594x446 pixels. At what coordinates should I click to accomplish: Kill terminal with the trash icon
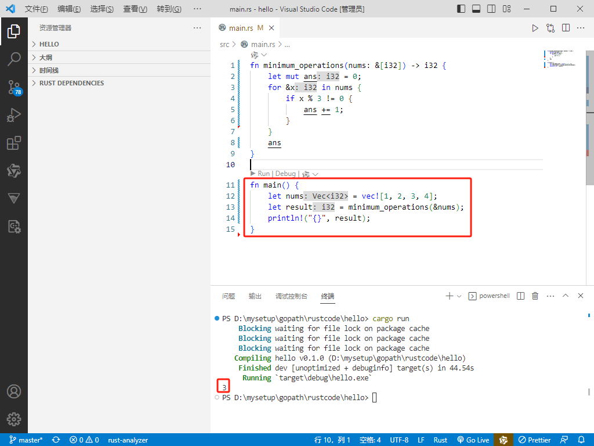point(535,296)
